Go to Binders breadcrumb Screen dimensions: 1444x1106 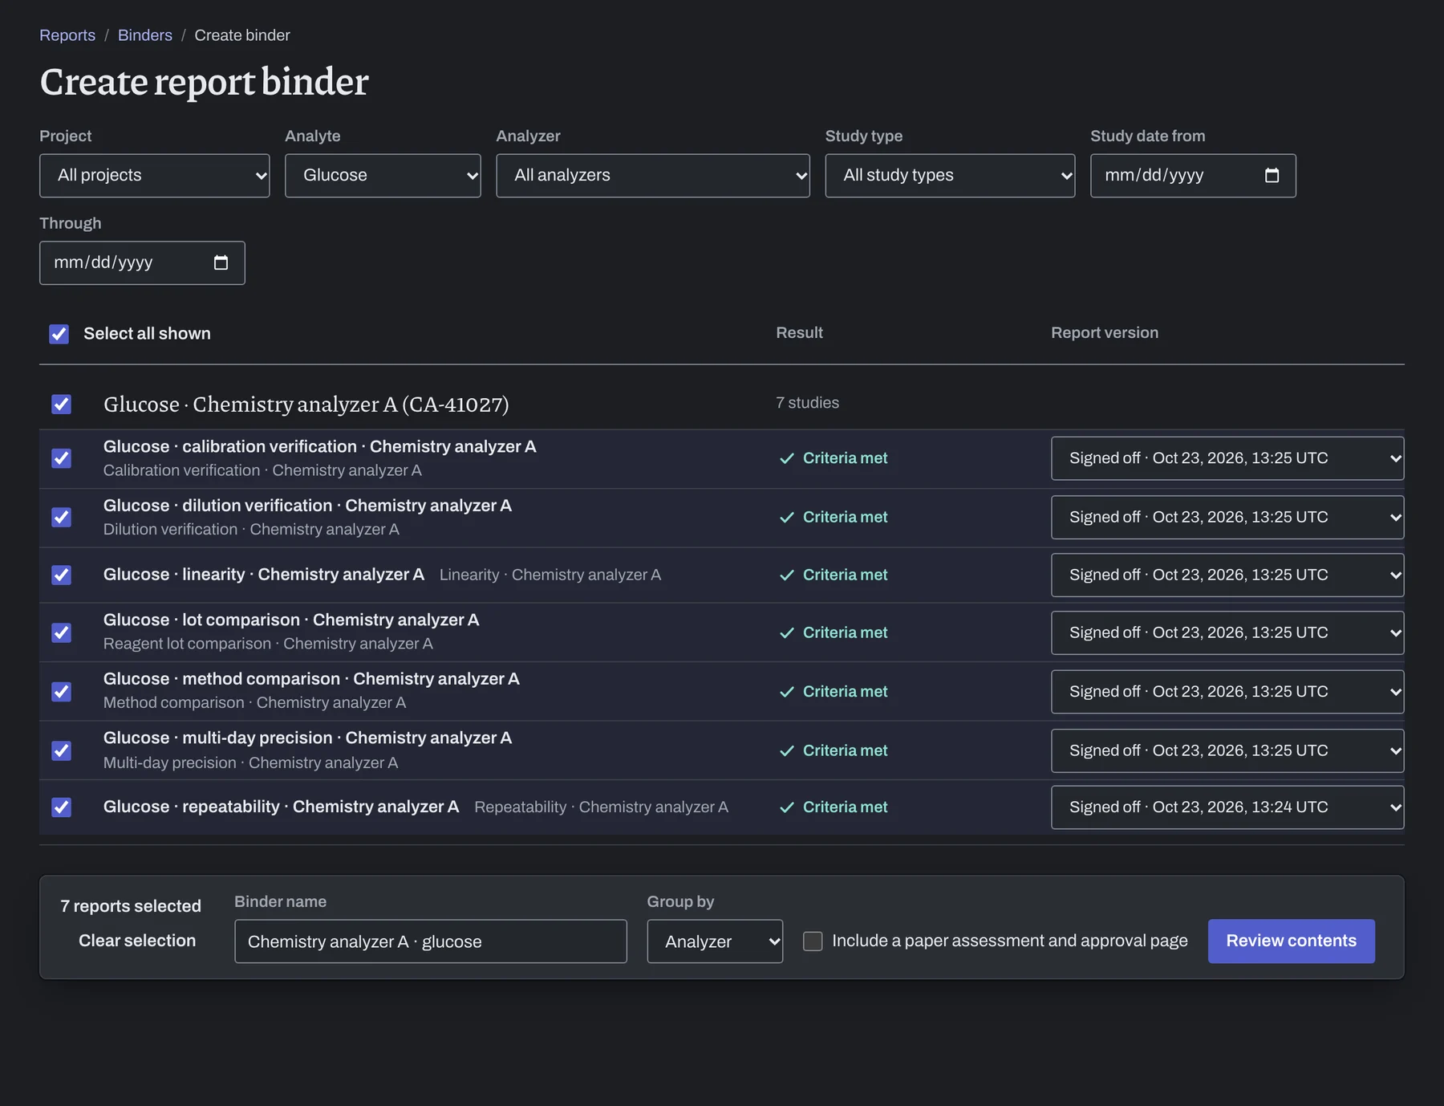(x=145, y=35)
